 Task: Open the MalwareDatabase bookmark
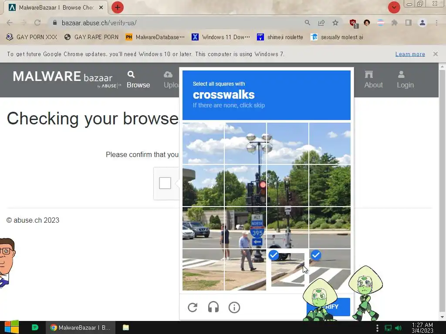[155, 37]
